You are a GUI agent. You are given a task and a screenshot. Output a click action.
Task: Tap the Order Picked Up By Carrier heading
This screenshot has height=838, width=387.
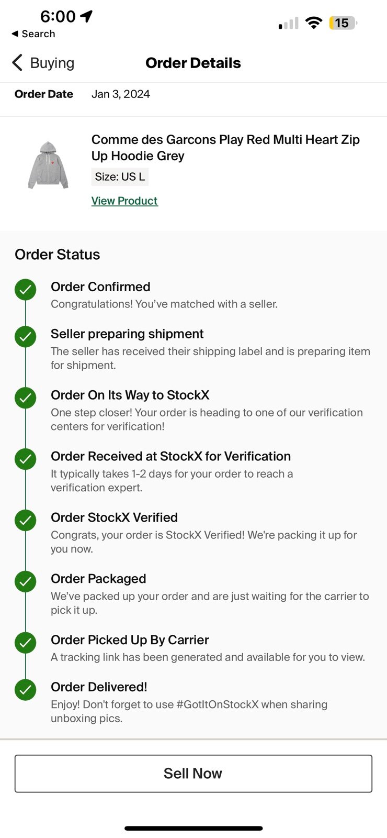130,640
